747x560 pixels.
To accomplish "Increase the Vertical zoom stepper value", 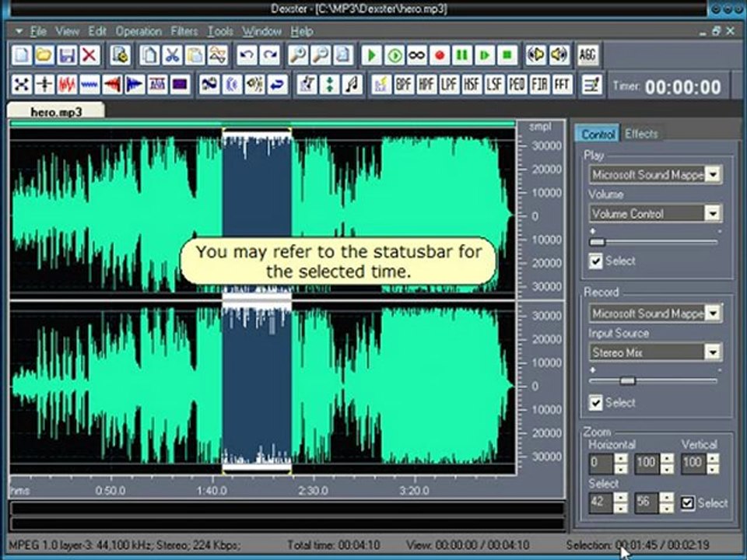I will (713, 458).
